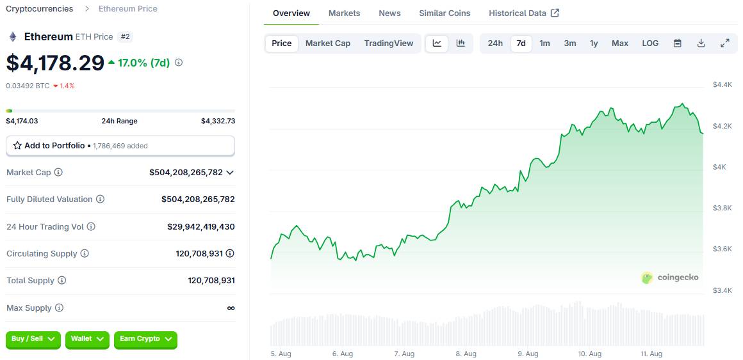Set the chart range to 3m
The width and height of the screenshot is (743, 360).
(x=570, y=43)
